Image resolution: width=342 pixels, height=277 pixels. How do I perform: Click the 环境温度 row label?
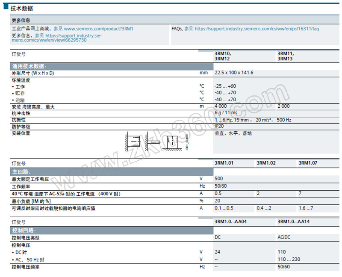(21, 80)
